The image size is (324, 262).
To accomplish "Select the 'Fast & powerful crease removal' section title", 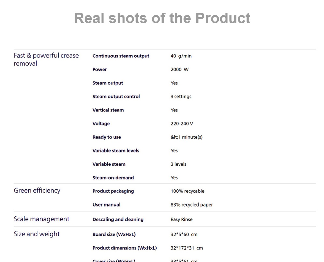I will coord(46,59).
